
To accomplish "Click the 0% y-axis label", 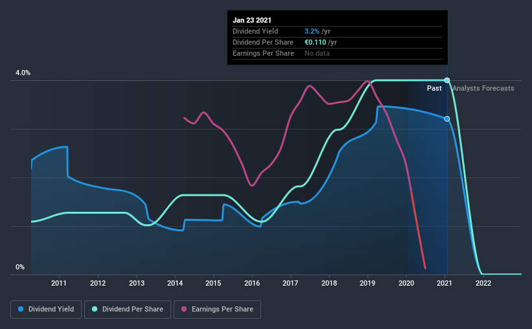I will pyautogui.click(x=20, y=267).
